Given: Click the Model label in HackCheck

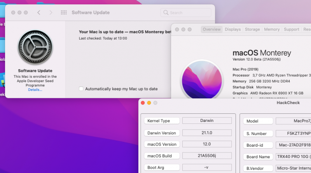Looking at the screenshot, I should coord(258,121).
